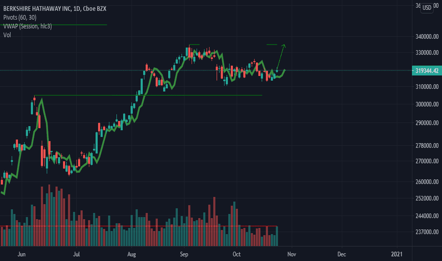This screenshot has width=442, height=261.
Task: Click the Jul label on time axis
Action: click(x=76, y=254)
